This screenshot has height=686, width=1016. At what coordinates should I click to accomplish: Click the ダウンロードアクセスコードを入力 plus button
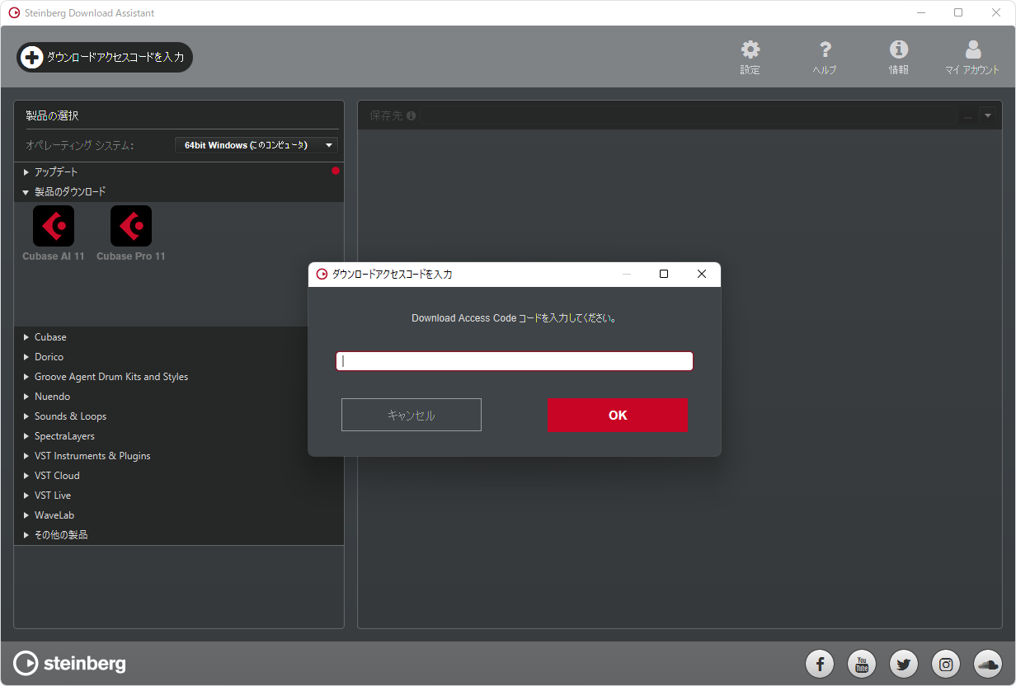tap(105, 57)
